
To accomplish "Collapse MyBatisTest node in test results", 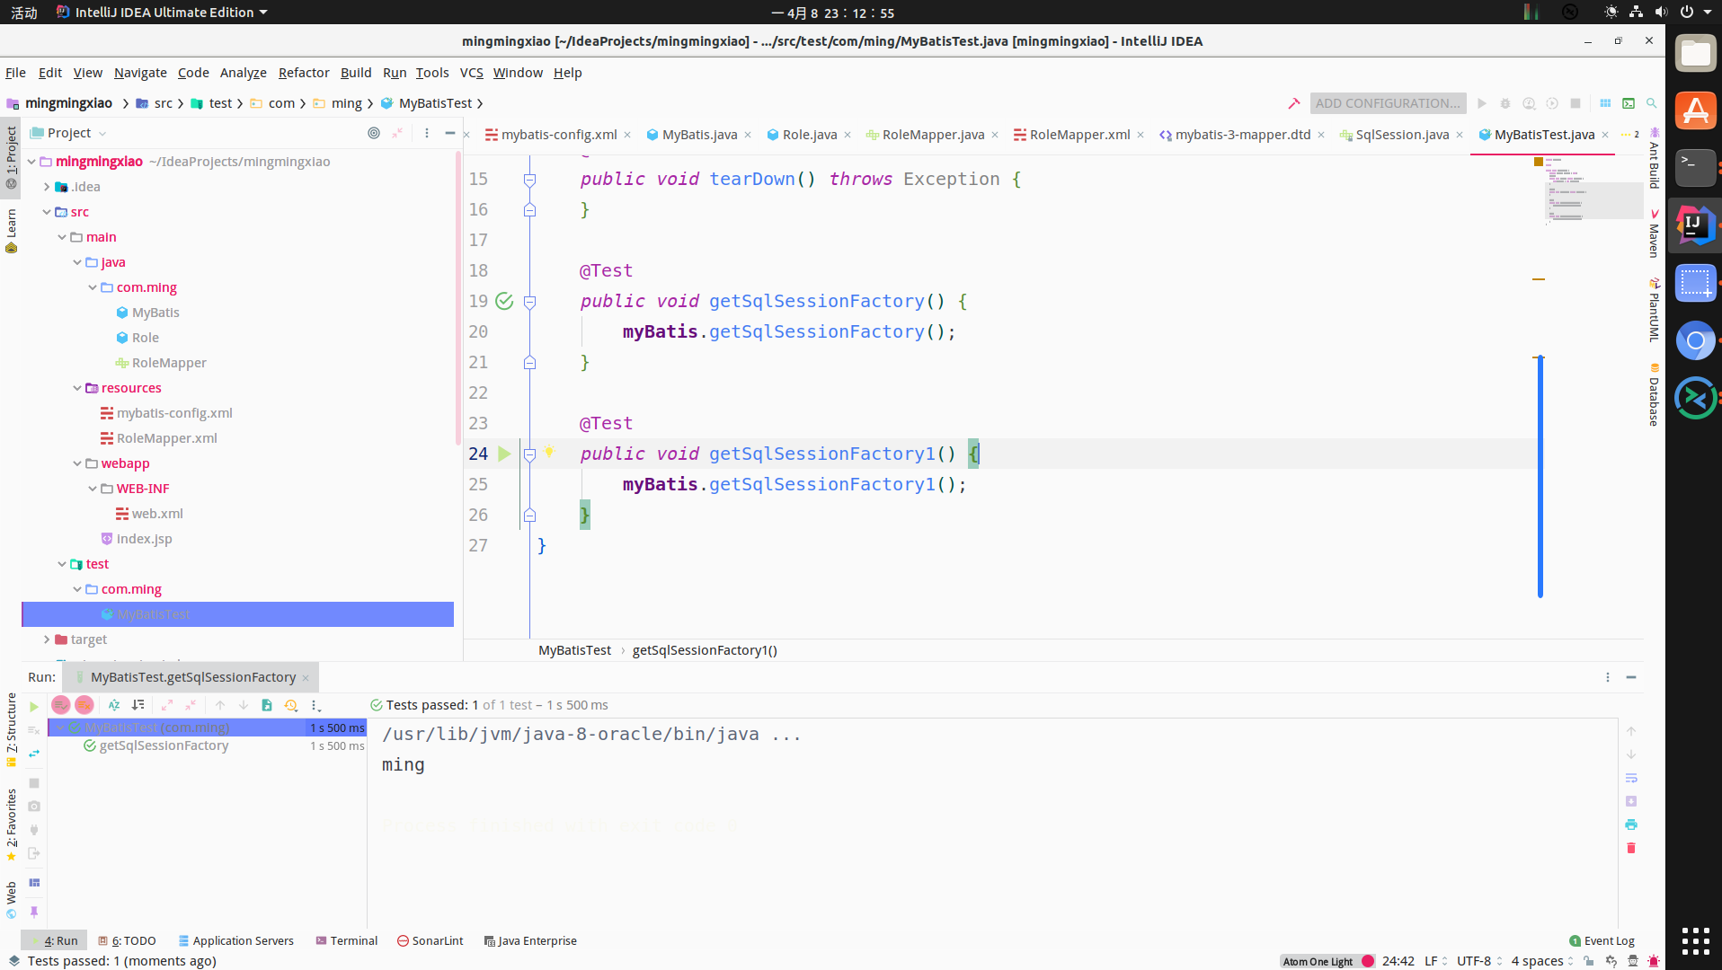I will click(60, 727).
